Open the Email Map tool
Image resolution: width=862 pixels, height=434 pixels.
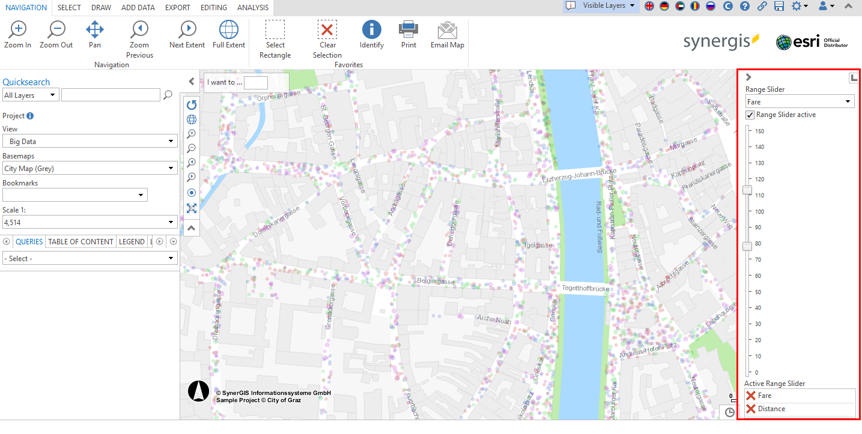click(x=447, y=30)
